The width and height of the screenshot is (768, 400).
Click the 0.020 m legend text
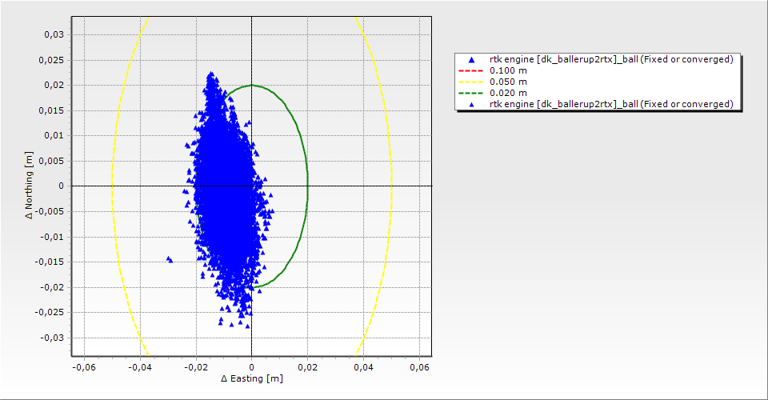pyautogui.click(x=508, y=93)
